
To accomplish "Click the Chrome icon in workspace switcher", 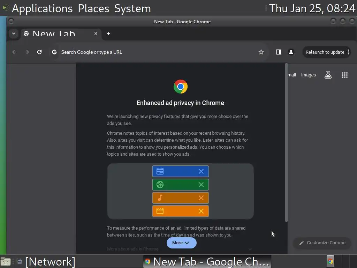I will [330, 262].
